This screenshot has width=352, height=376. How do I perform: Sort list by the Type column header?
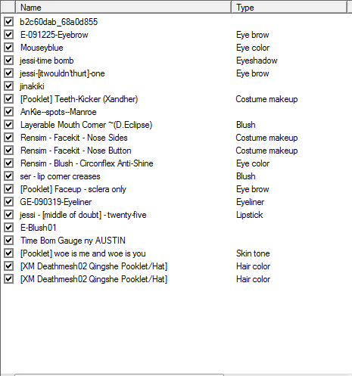tap(289, 7)
